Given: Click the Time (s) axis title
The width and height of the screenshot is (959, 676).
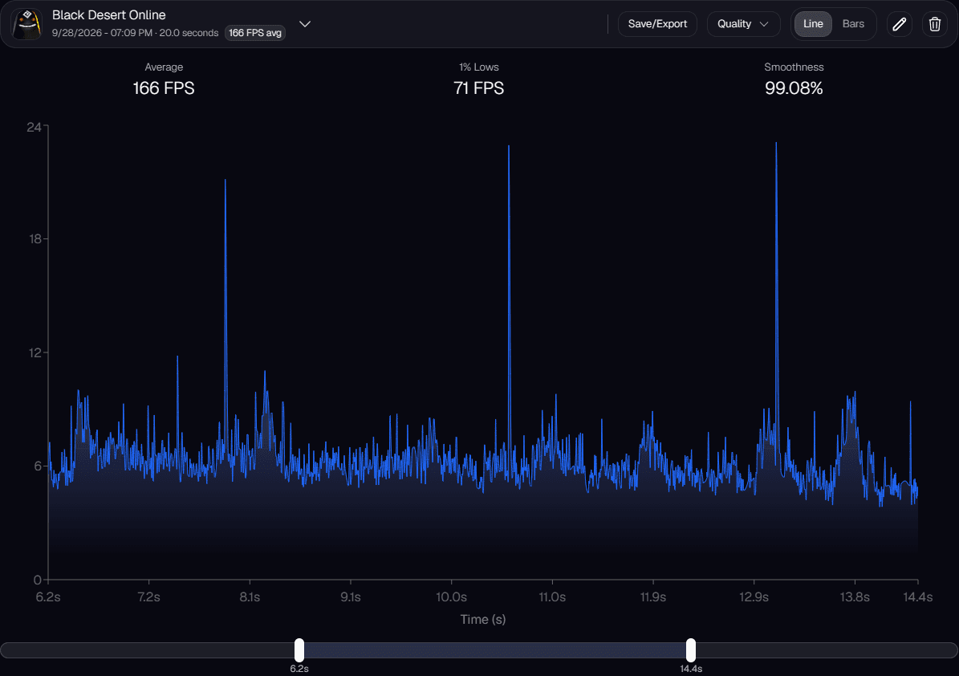Looking at the screenshot, I should pos(483,619).
